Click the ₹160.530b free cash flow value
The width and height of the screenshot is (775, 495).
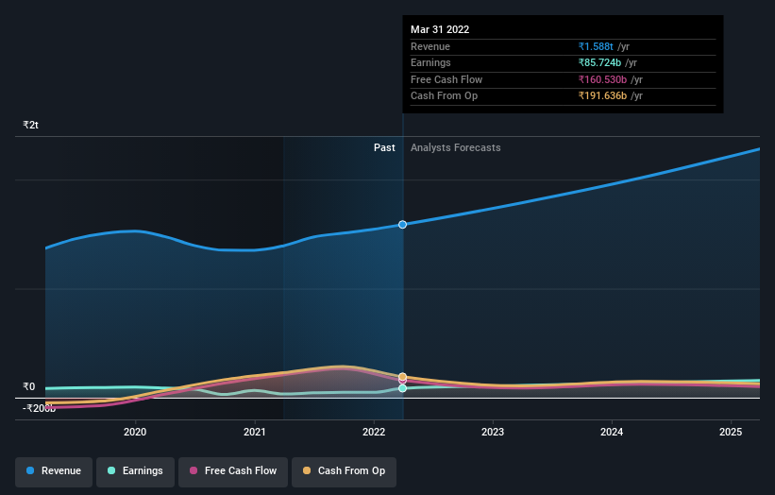(x=602, y=79)
